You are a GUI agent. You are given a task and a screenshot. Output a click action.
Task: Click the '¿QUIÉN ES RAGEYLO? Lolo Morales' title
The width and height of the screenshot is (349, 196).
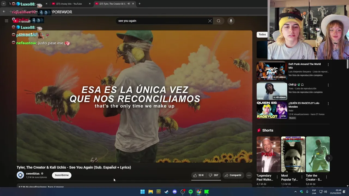tap(304, 105)
